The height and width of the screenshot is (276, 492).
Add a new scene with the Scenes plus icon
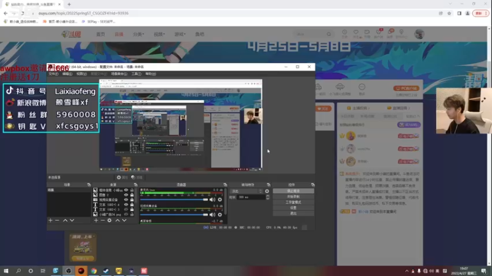coord(50,220)
